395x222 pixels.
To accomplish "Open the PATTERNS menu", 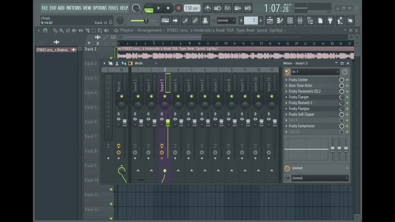I will (x=74, y=8).
